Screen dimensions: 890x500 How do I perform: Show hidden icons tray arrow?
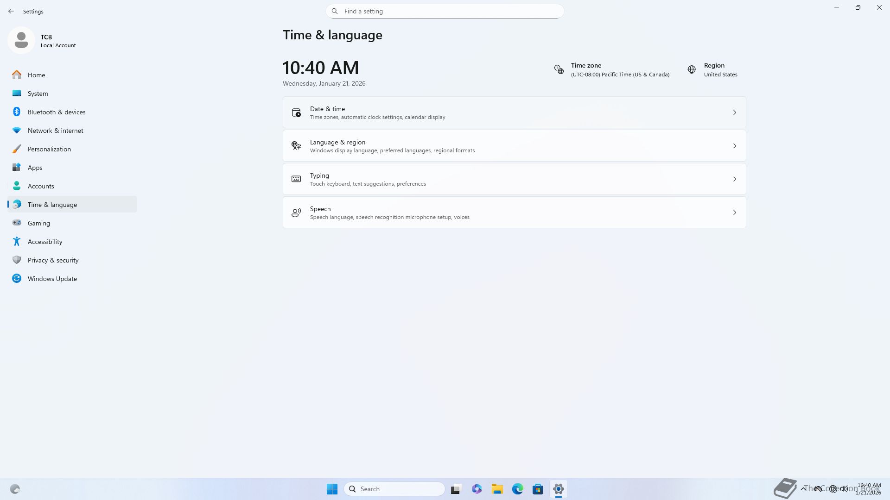click(x=803, y=489)
